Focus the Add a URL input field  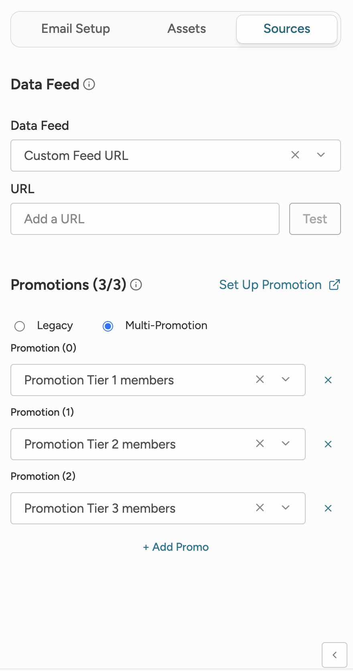pyautogui.click(x=145, y=219)
